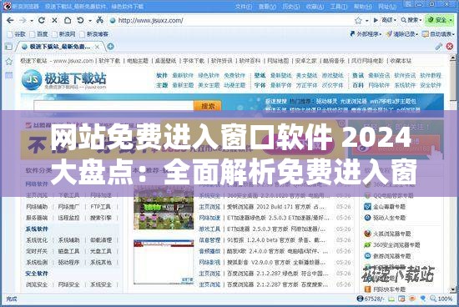Click the sidebar panel icon left of tabs
Image resolution: width=459 pixels, height=307 pixels.
tap(9, 47)
